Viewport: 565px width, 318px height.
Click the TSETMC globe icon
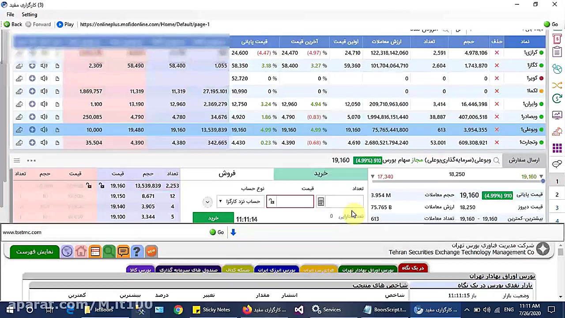[67, 251]
